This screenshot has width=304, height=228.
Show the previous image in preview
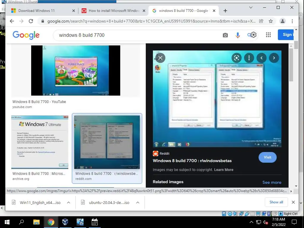tap(261, 58)
